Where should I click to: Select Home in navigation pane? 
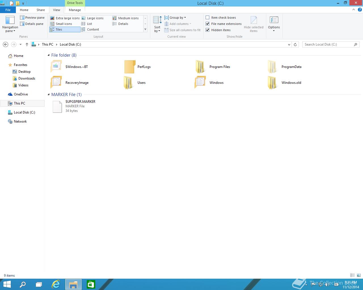pos(19,56)
